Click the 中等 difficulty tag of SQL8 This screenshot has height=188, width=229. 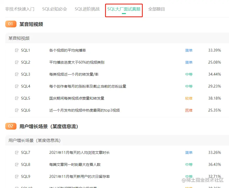pos(189,165)
